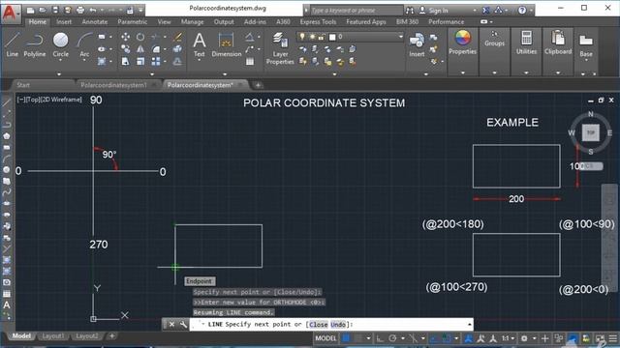Click the Start file tab
620x348 pixels.
coord(23,85)
